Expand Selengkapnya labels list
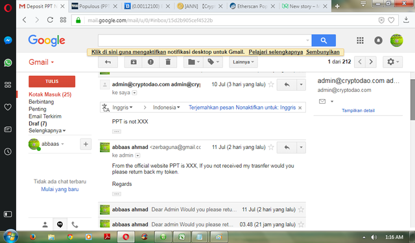The width and height of the screenshot is (415, 243). coord(47,131)
